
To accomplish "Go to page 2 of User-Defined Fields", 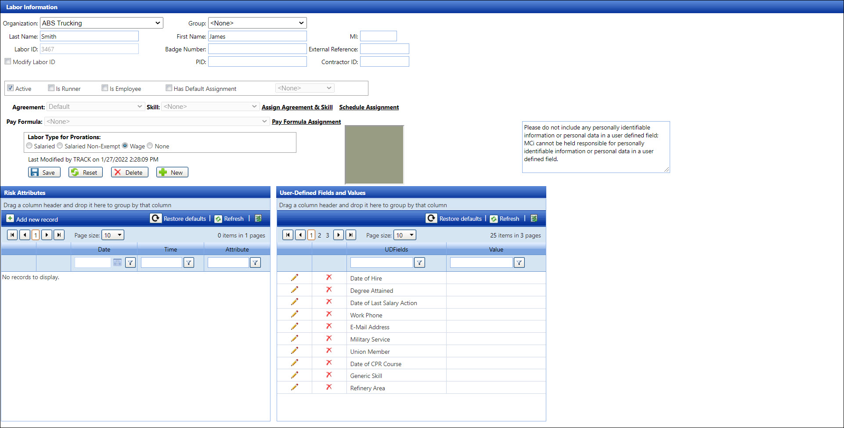I will (x=319, y=235).
